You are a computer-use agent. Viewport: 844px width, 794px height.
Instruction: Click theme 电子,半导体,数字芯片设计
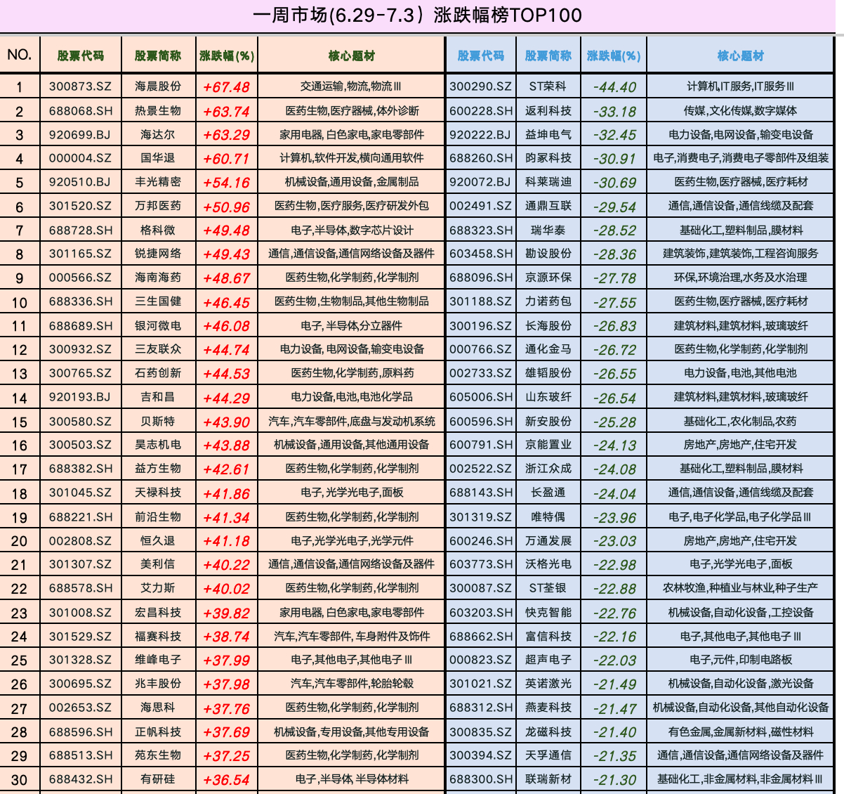click(x=352, y=230)
